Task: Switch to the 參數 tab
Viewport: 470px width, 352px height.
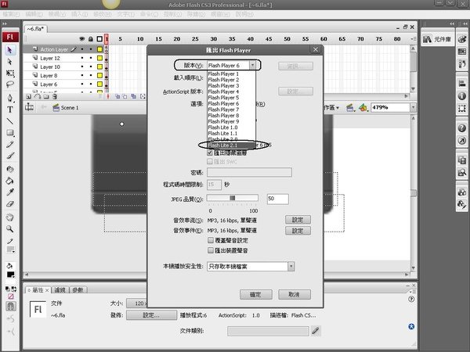Action: (78, 290)
